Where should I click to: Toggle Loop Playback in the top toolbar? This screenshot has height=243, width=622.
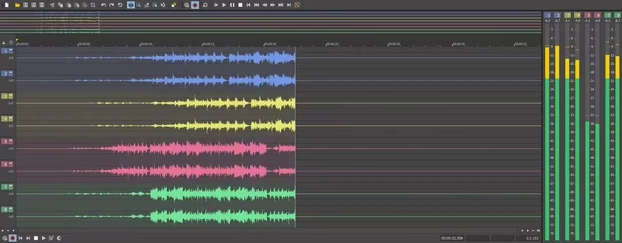pos(205,5)
